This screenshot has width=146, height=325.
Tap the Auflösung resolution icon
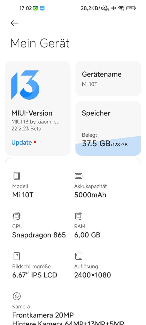click(x=79, y=256)
